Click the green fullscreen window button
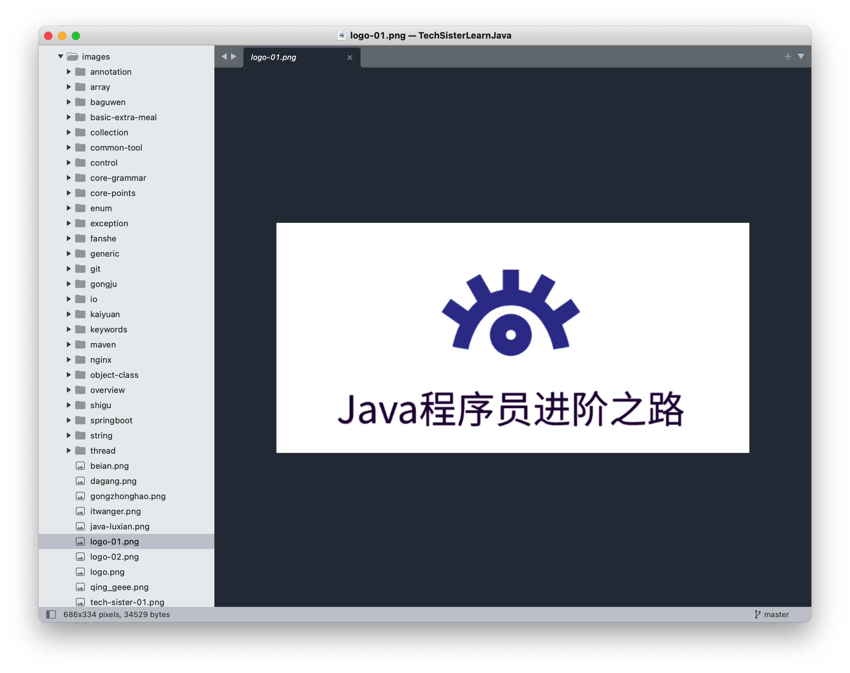Screen dimensions: 850x673 76,36
